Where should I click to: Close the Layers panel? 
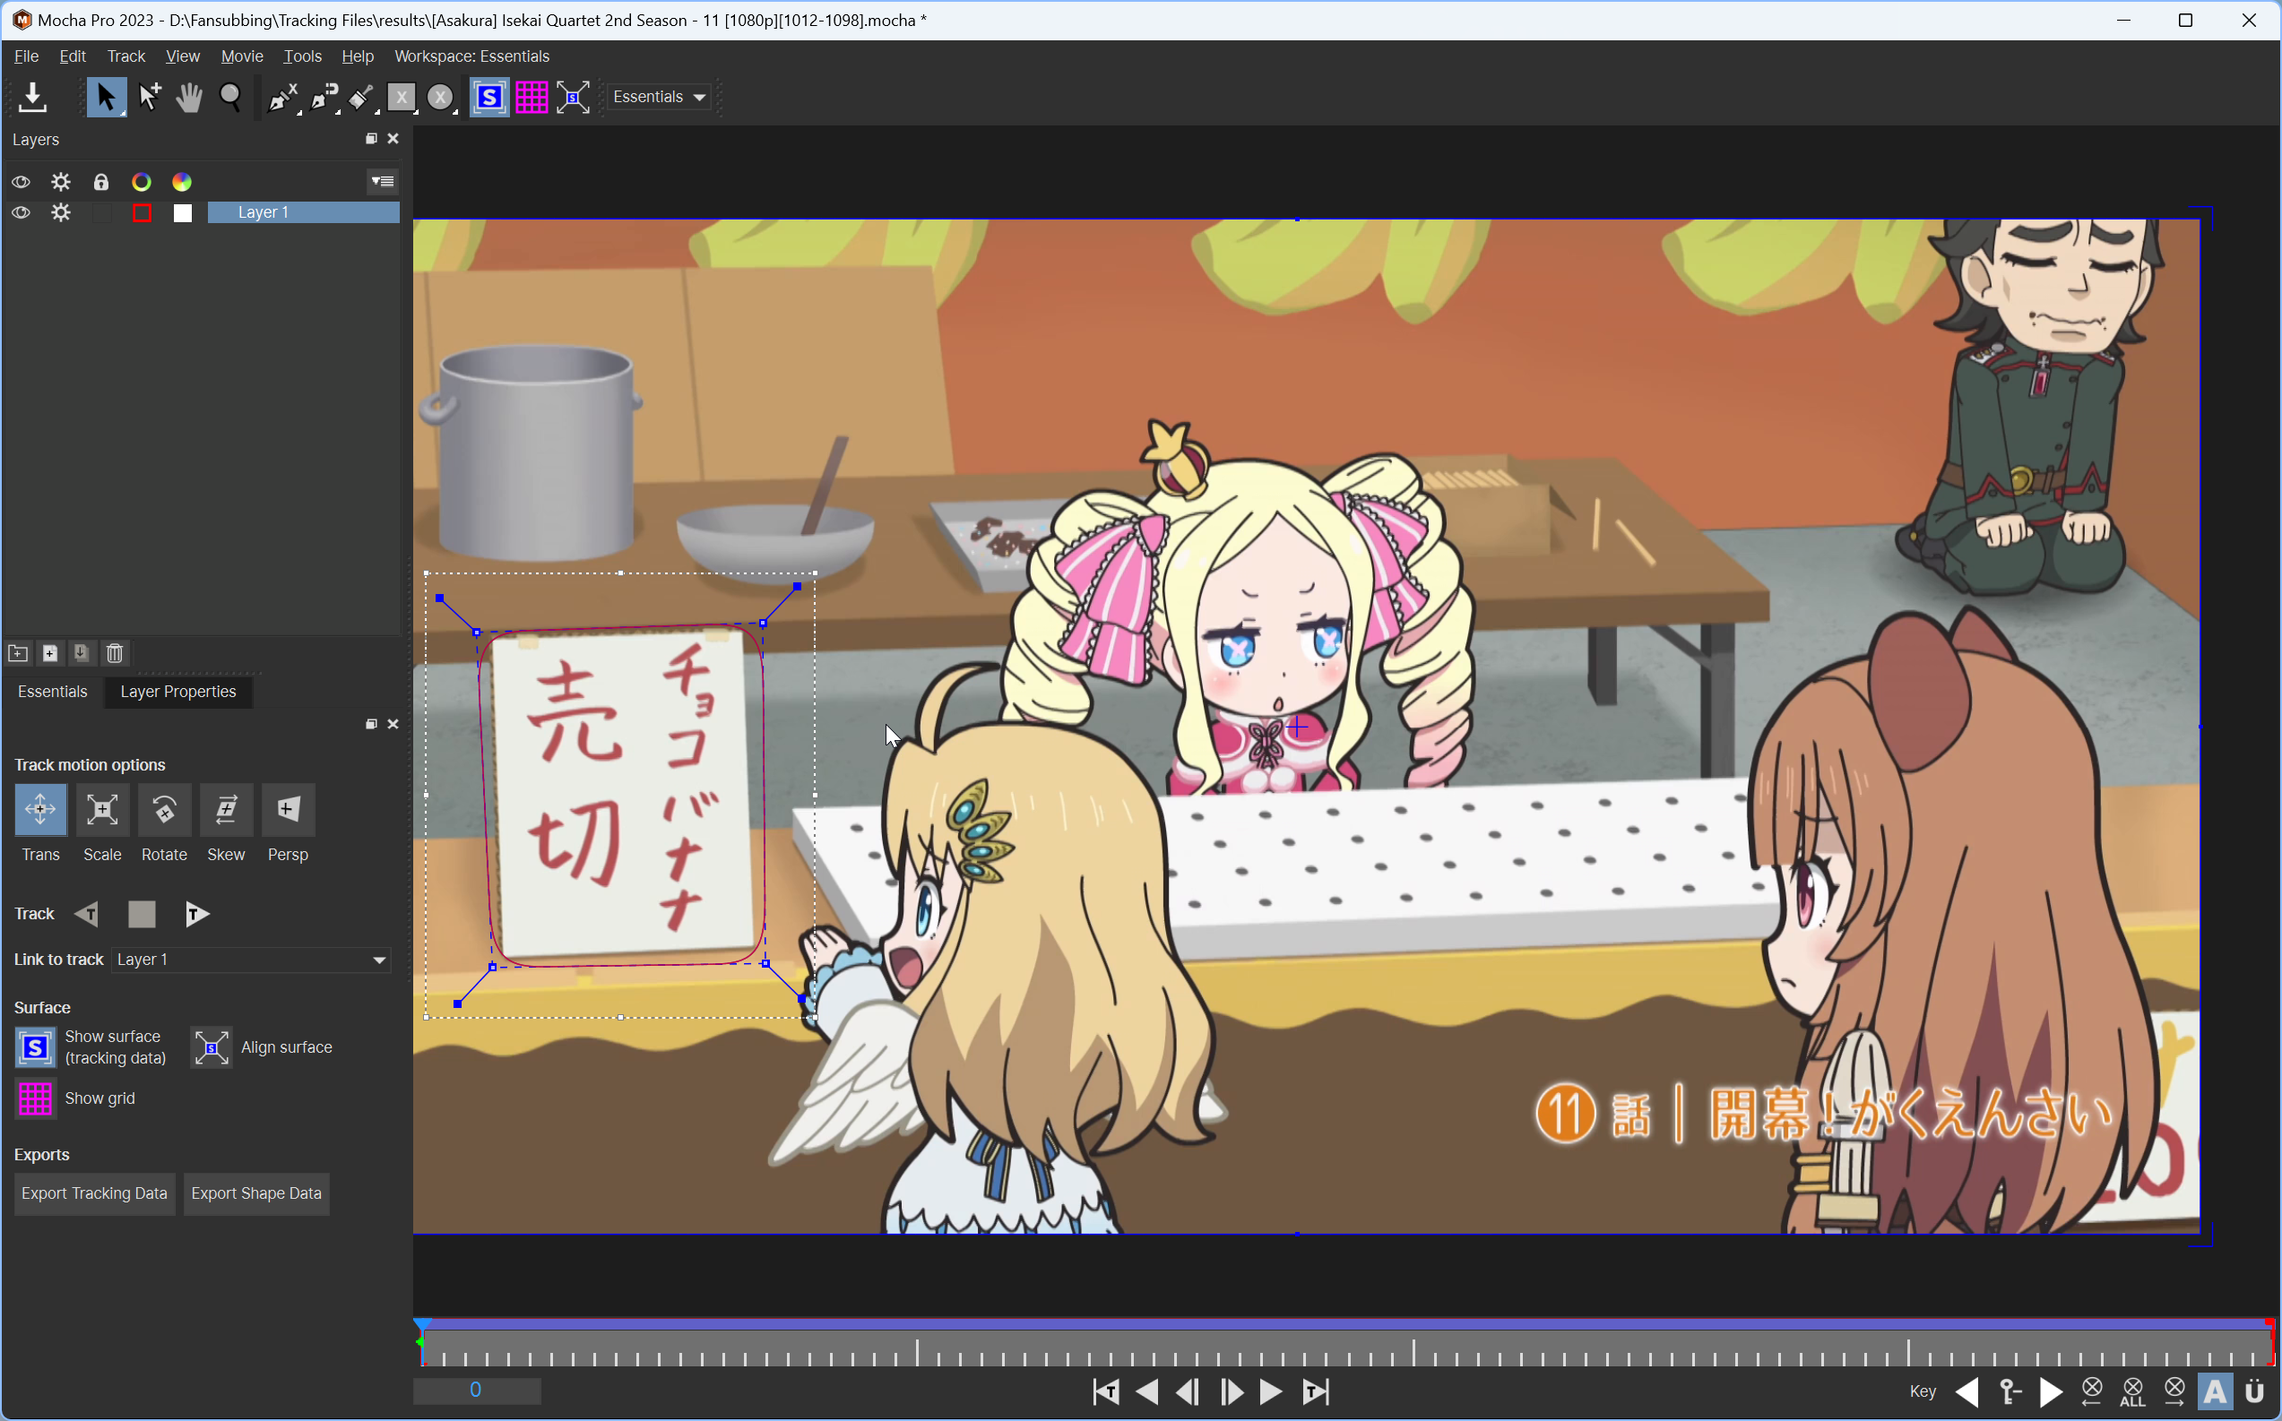(x=393, y=138)
